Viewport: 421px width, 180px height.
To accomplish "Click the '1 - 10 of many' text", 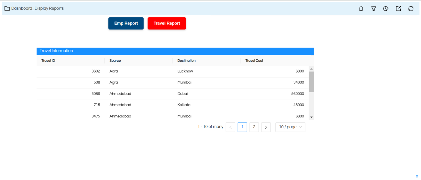I will point(211,127).
